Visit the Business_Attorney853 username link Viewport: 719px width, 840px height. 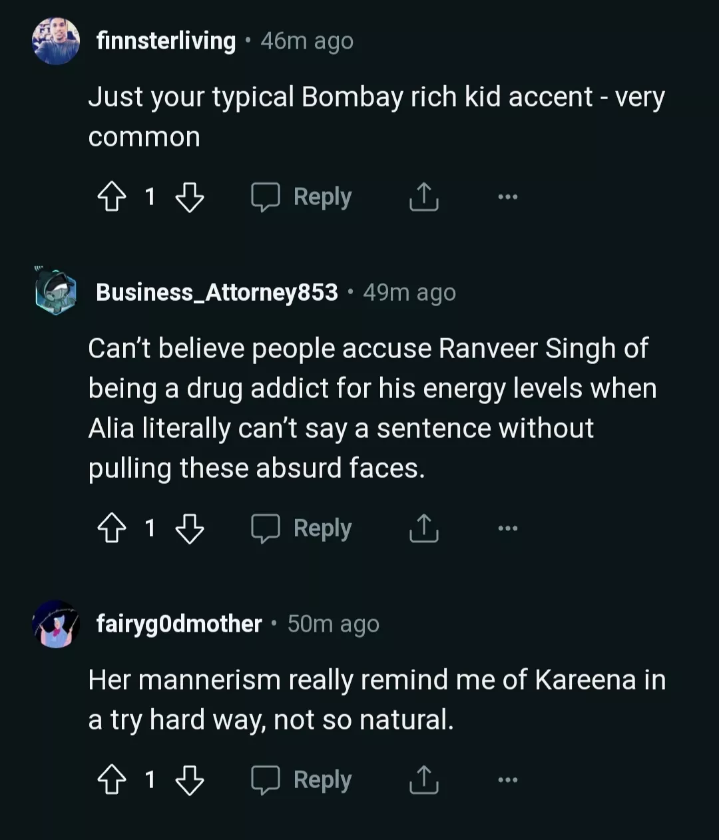(217, 292)
